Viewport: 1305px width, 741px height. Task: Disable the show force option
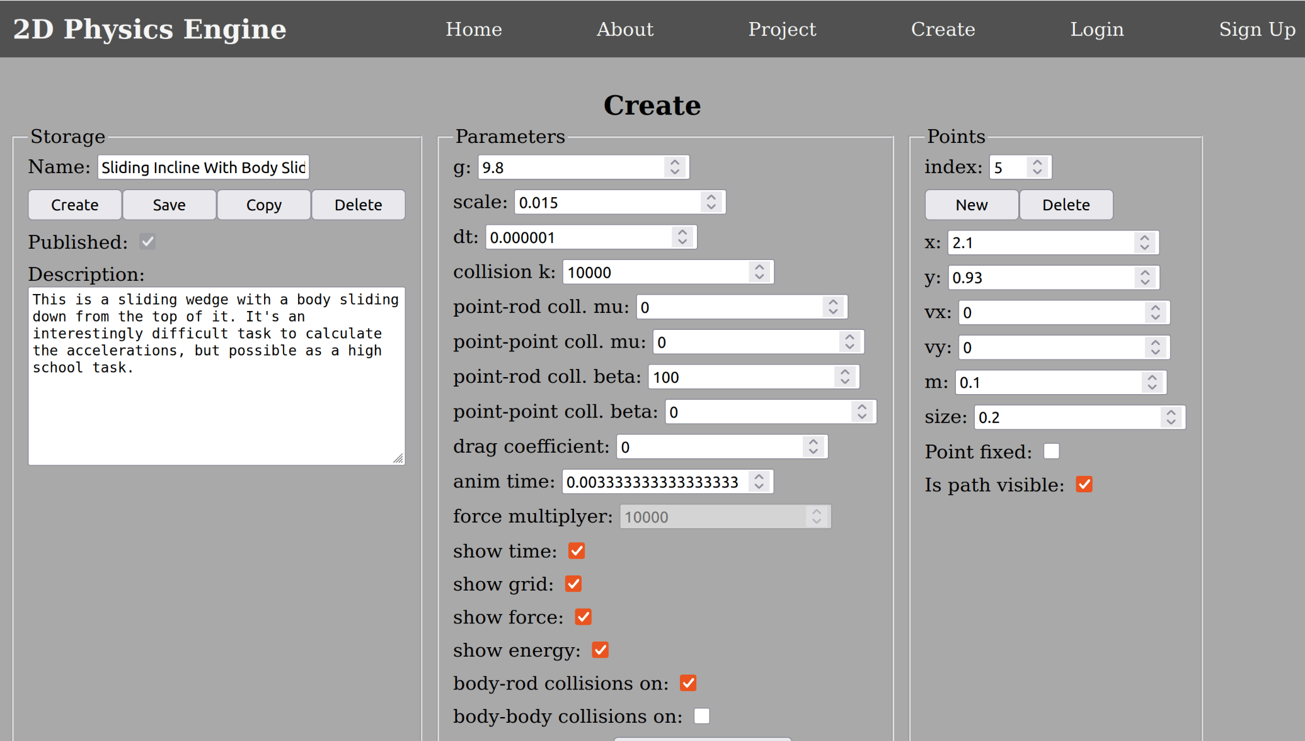(x=583, y=617)
